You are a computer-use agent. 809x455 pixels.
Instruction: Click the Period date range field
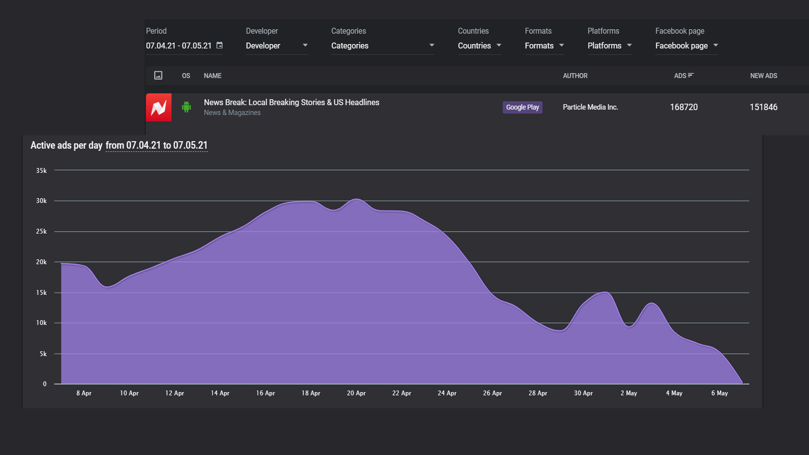tap(179, 45)
